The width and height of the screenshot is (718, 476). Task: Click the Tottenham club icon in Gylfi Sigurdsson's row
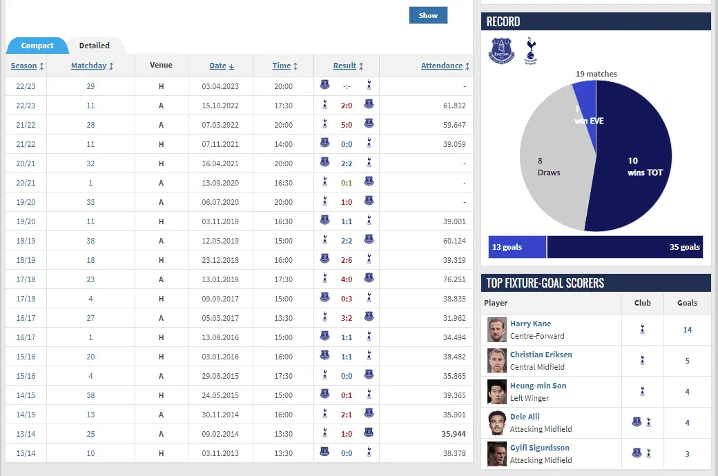(x=648, y=454)
